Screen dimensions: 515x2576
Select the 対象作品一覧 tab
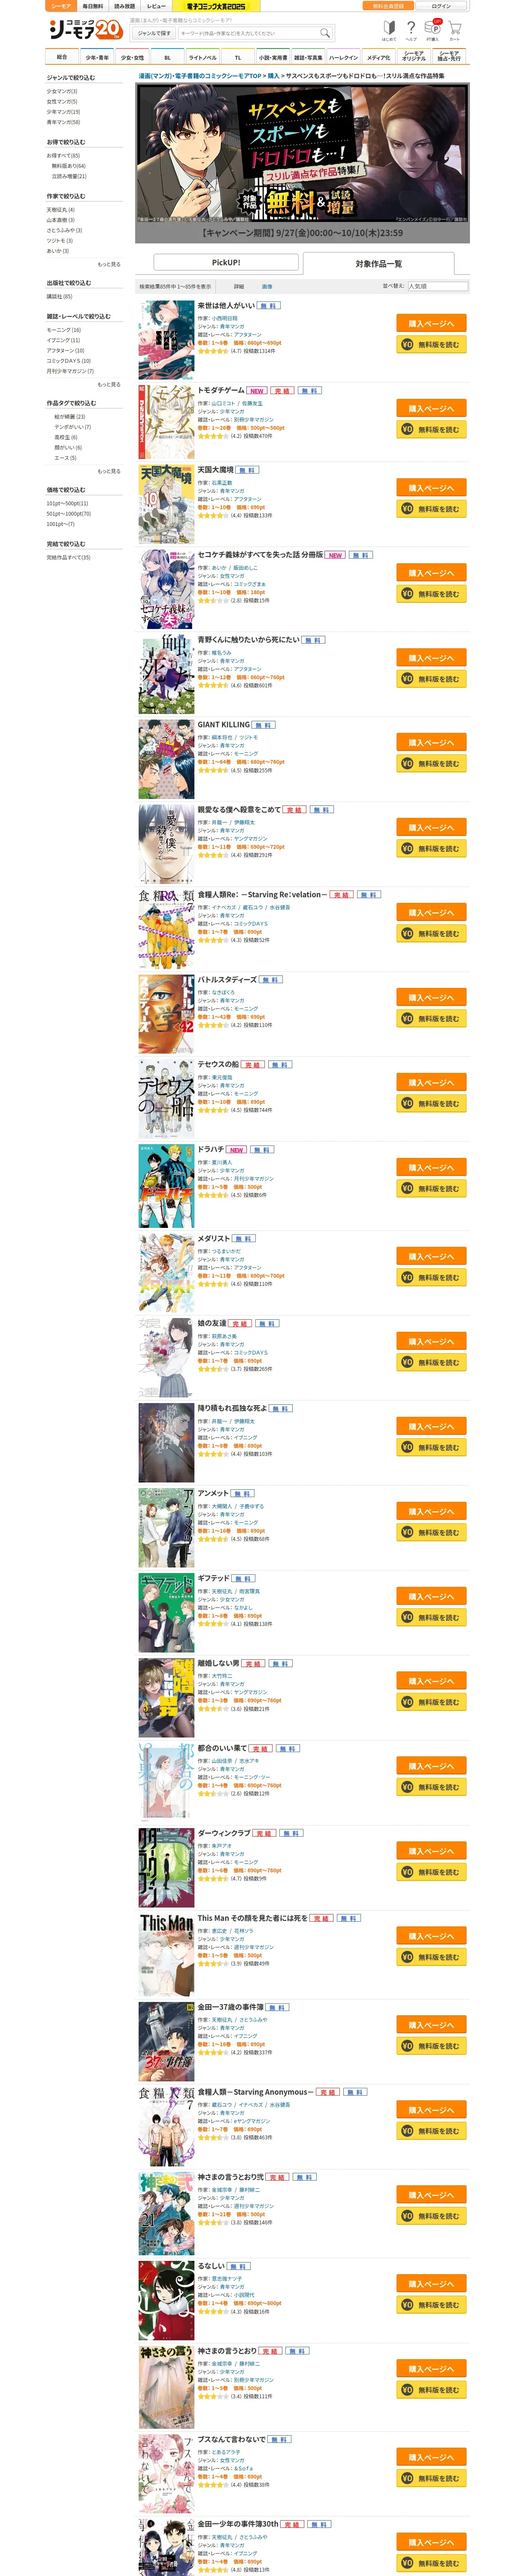(379, 263)
